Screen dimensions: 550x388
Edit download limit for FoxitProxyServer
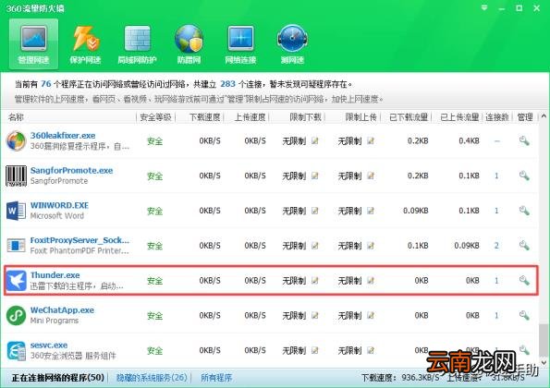point(315,246)
